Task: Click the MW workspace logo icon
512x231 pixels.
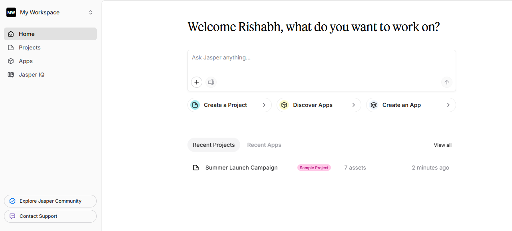Action: 11,12
